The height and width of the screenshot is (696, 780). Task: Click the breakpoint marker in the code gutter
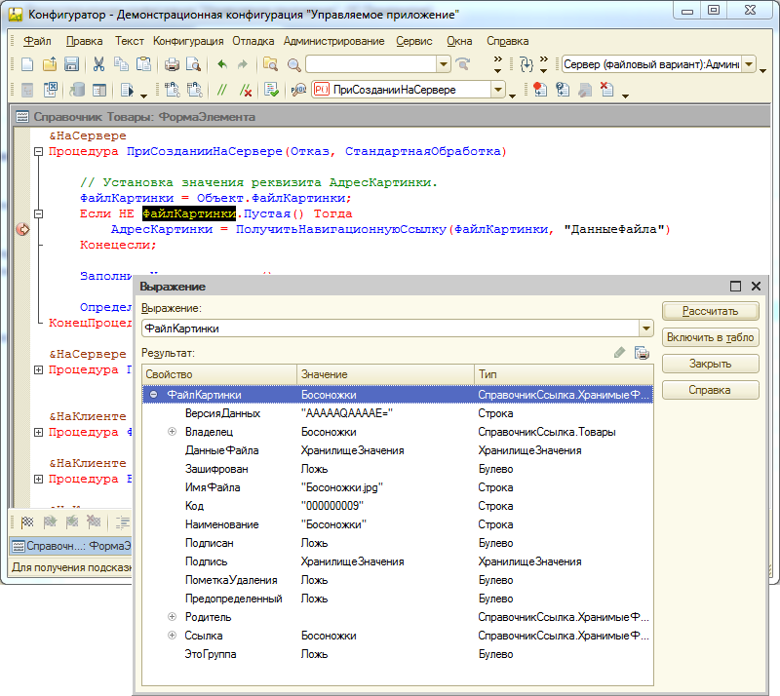pos(23,230)
